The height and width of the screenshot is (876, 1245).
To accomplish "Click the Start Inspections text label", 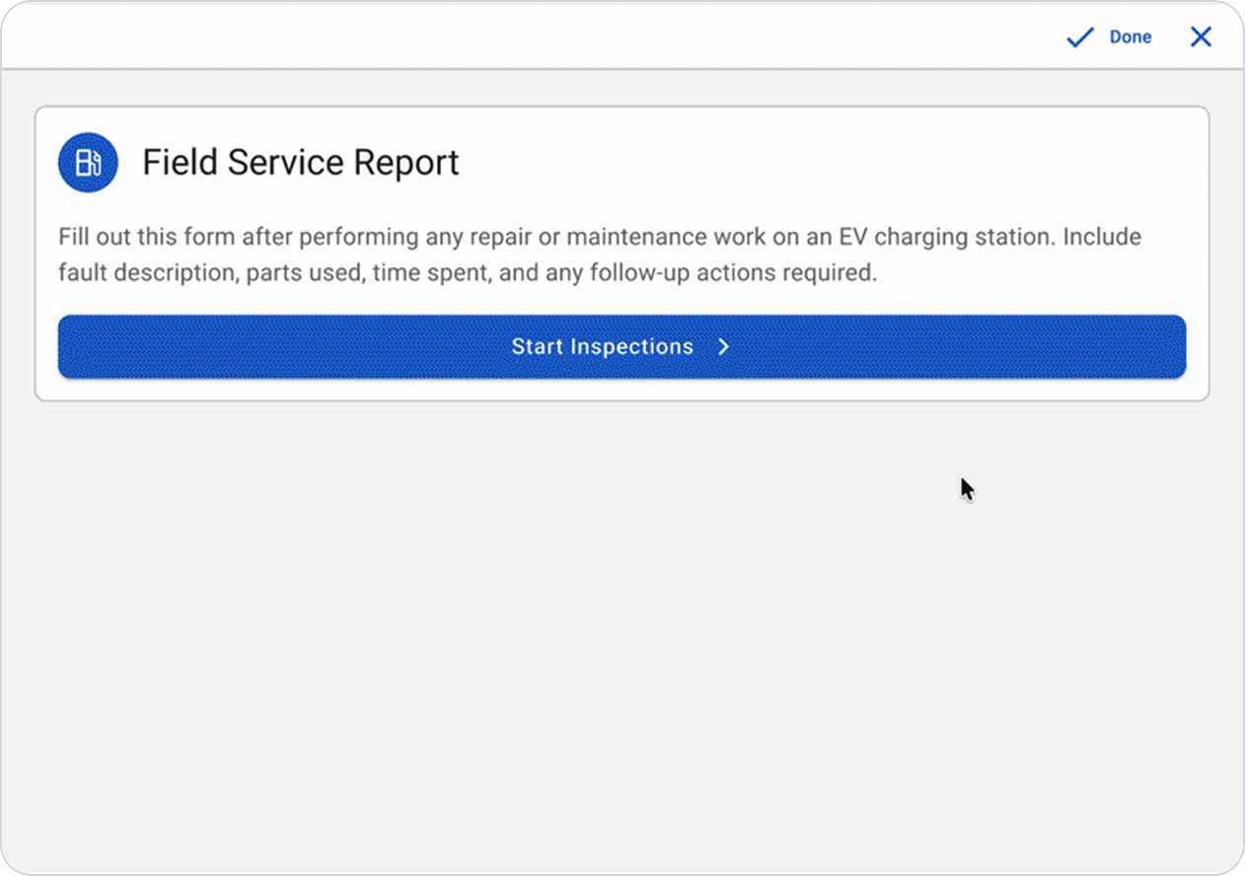I will (x=602, y=347).
